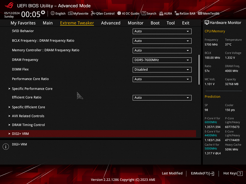Click the Version 2.22.1286 copyright text
The width and height of the screenshot is (246, 184).
[x=123, y=180]
